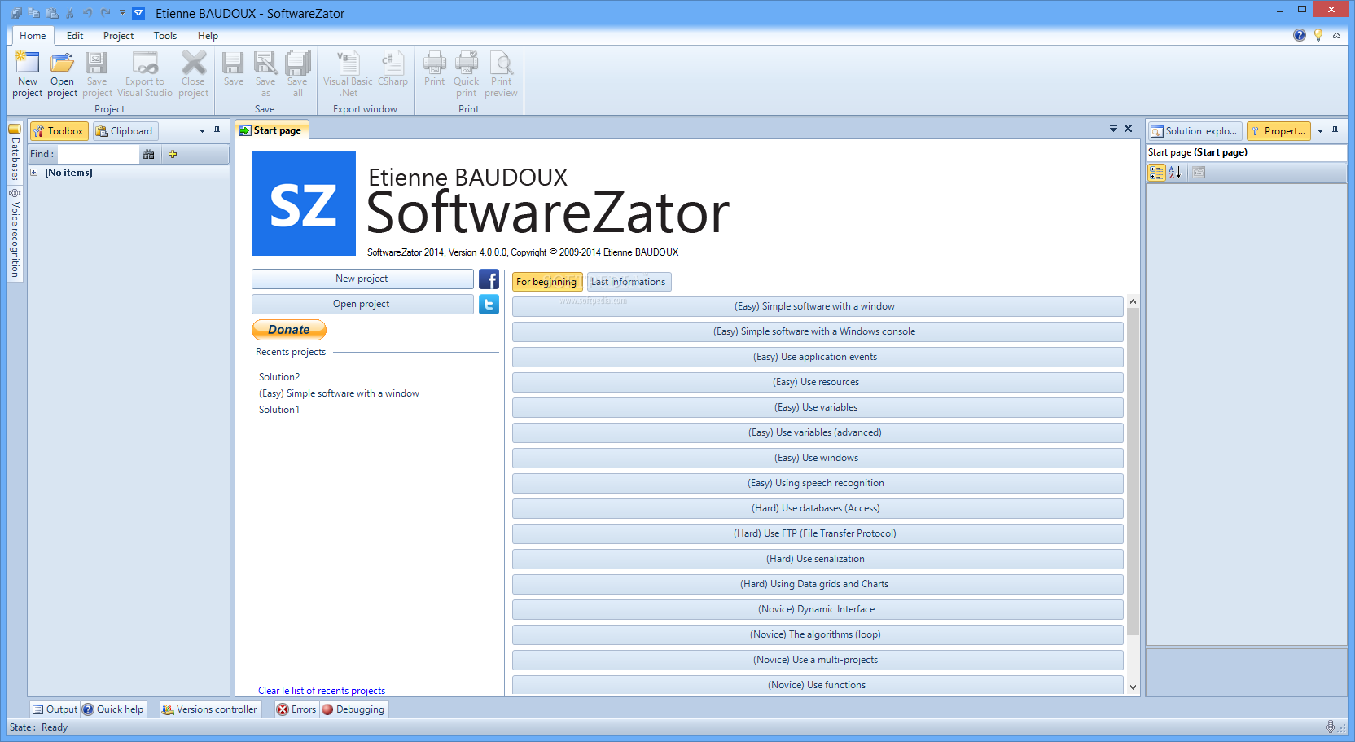
Task: Click Export to Visual Studio icon
Action: [145, 73]
